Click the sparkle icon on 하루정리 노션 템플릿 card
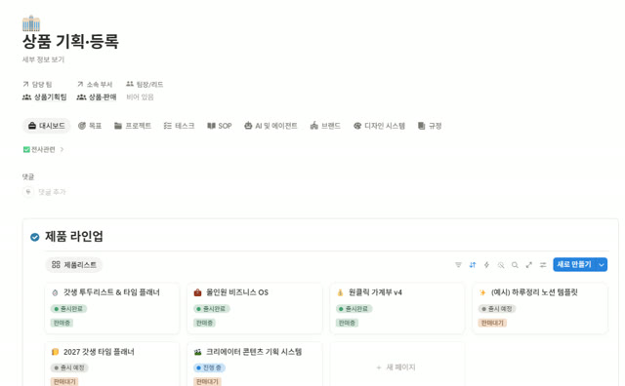This screenshot has height=386, width=625. pyautogui.click(x=482, y=292)
